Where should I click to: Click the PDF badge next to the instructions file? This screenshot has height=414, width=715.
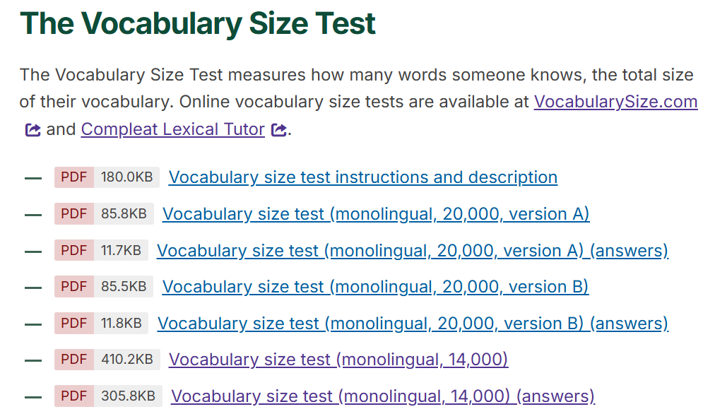pyautogui.click(x=73, y=177)
